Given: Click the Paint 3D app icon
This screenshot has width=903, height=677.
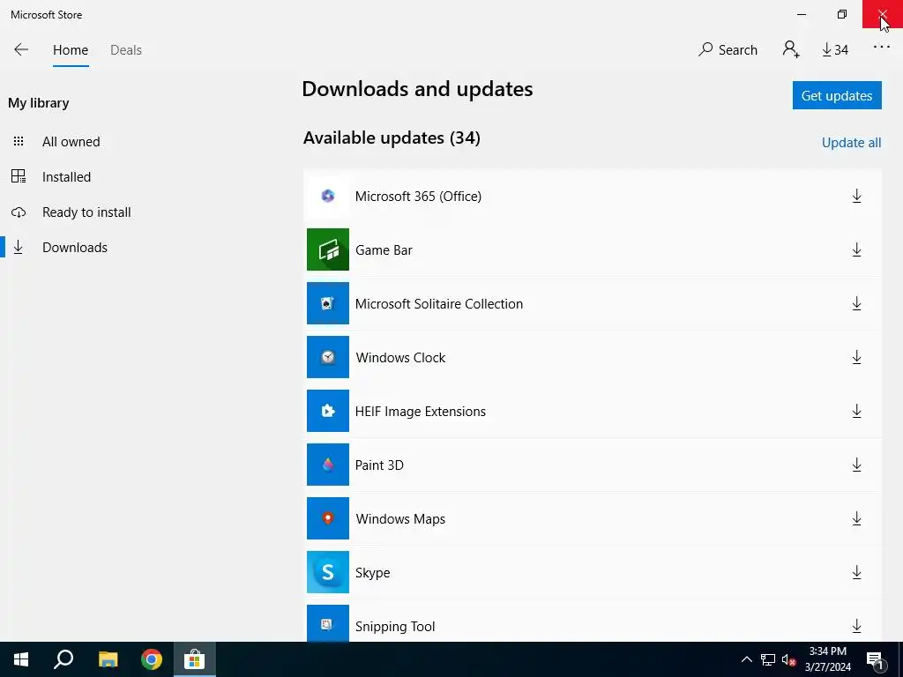Looking at the screenshot, I should click(328, 465).
